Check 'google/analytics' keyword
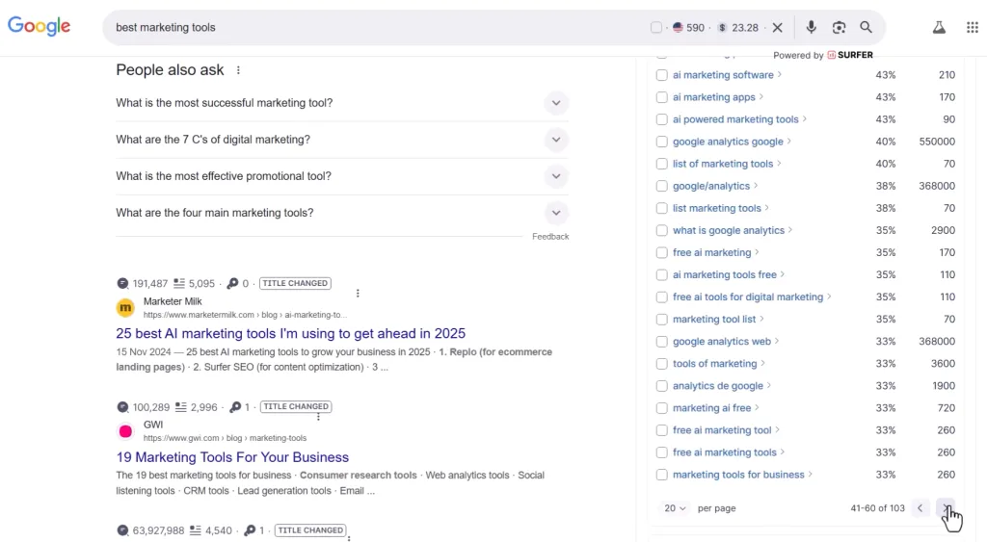 pos(661,186)
